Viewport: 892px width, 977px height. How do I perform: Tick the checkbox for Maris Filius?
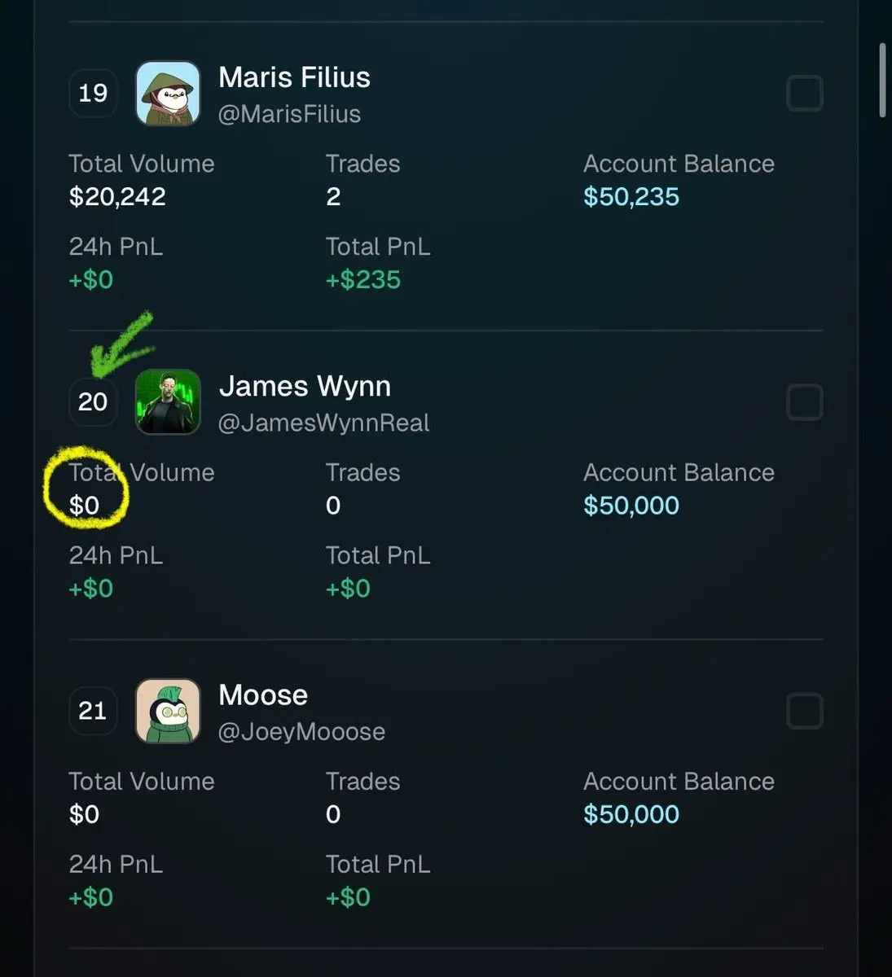tap(805, 93)
